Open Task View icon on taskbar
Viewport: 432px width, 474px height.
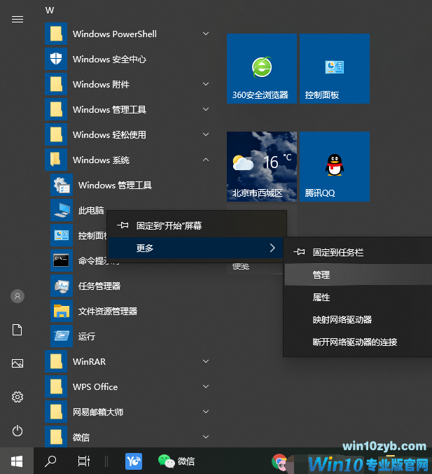tap(84, 461)
